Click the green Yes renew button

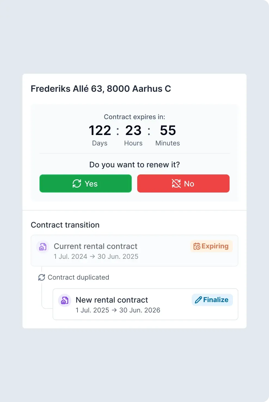pyautogui.click(x=85, y=183)
